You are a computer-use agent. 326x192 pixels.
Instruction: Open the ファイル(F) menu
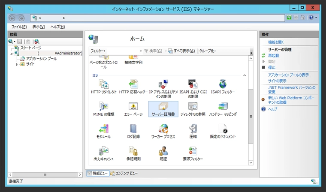(19, 27)
